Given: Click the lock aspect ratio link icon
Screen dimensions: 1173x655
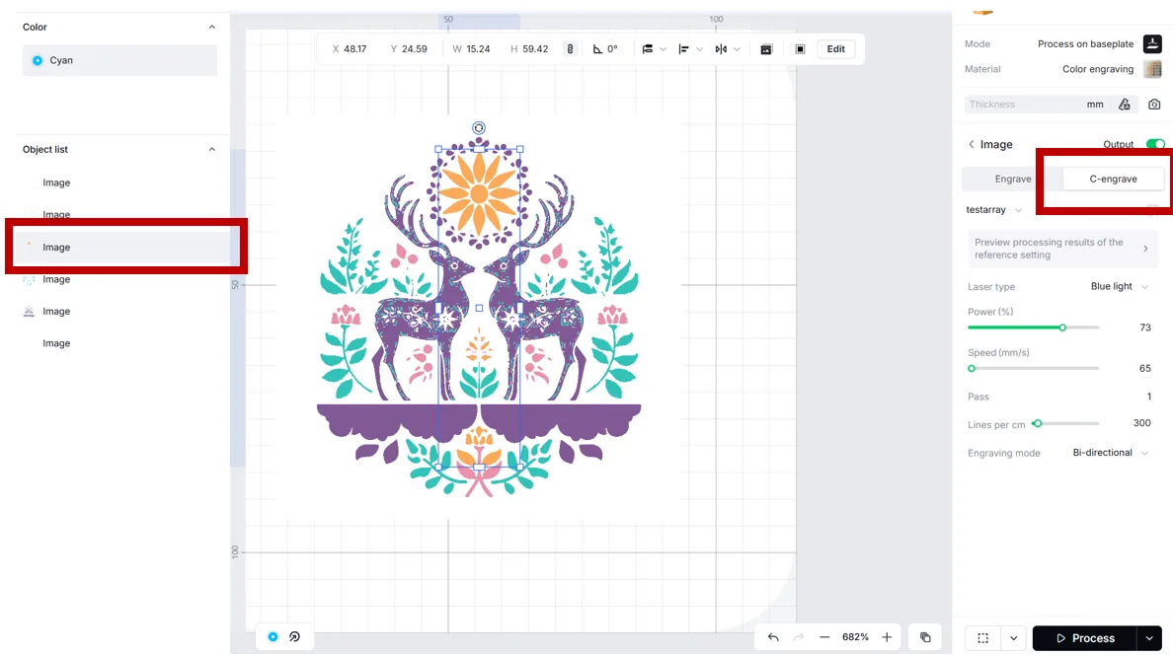Looking at the screenshot, I should coord(570,49).
